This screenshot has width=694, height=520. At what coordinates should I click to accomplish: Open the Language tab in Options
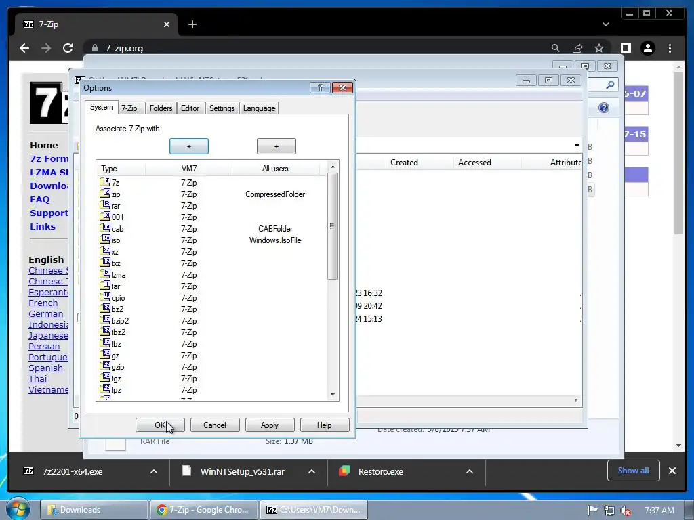coord(259,108)
